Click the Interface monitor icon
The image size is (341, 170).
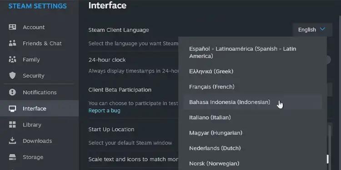[x=12, y=108]
